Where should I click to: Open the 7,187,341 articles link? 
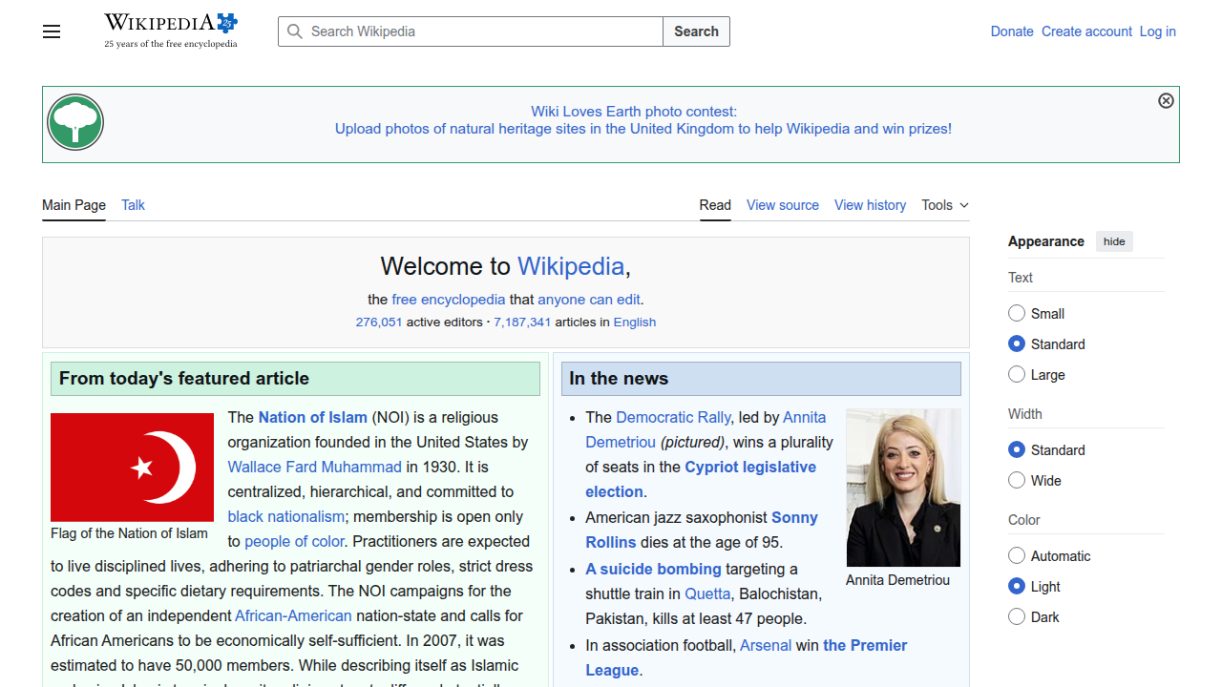(x=522, y=322)
